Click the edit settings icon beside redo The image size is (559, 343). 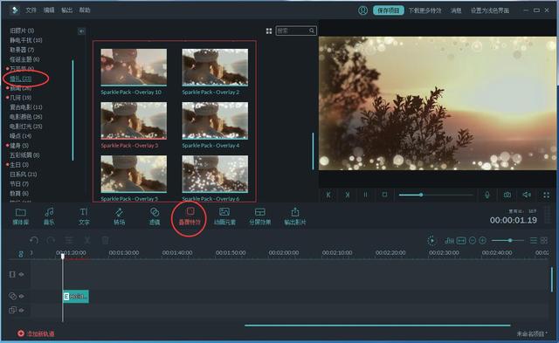[x=69, y=240]
